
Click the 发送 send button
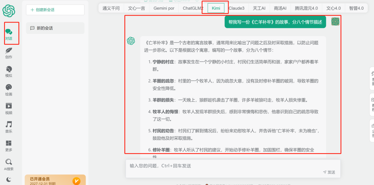click(329, 172)
